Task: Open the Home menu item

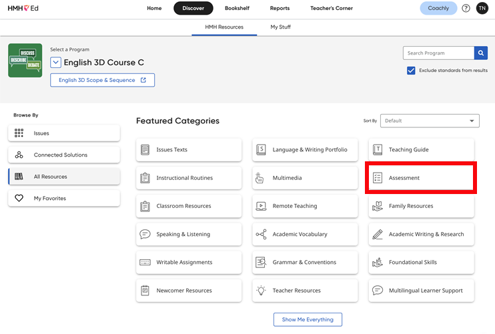Action: click(x=154, y=8)
